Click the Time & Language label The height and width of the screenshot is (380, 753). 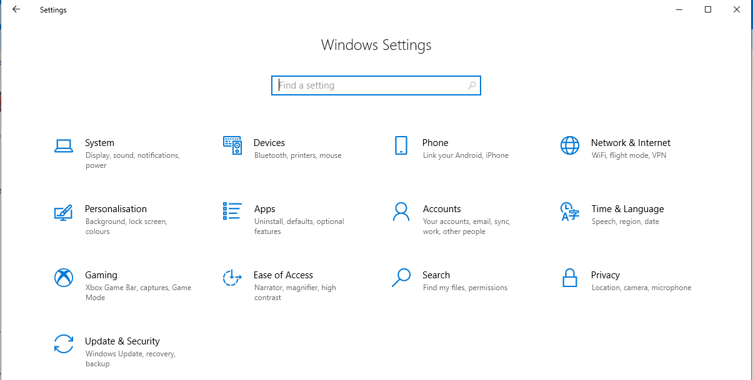(627, 209)
